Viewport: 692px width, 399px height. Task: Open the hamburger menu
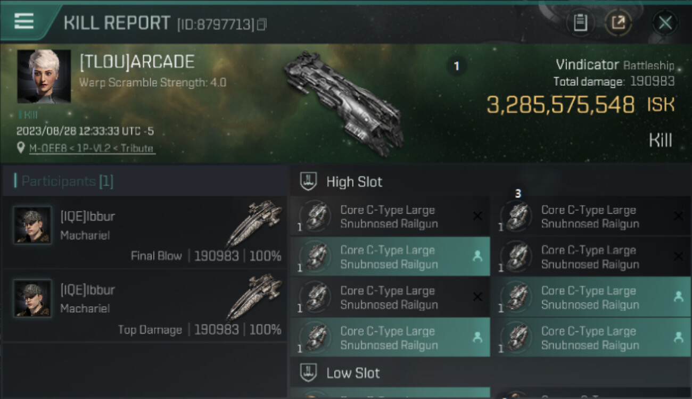(24, 21)
